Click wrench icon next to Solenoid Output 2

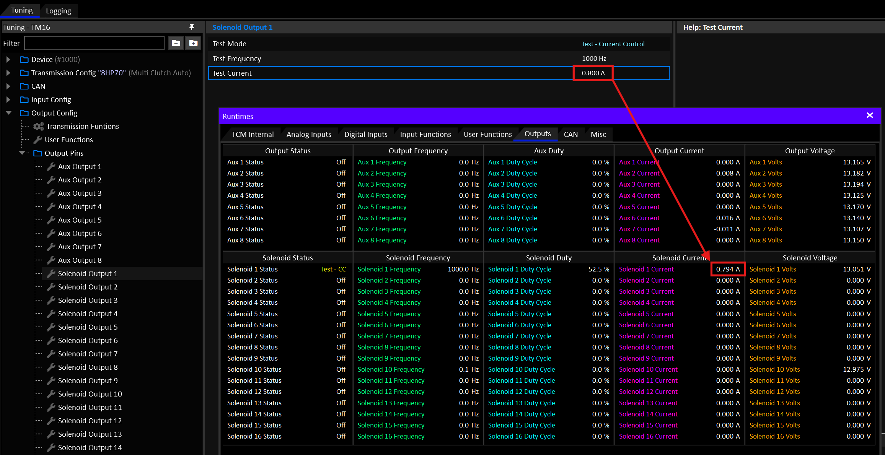pos(51,287)
